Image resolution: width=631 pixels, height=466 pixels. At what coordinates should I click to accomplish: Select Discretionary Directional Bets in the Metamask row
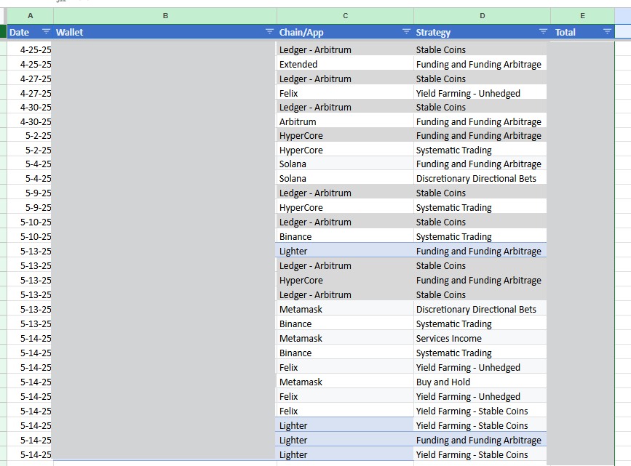[480, 310]
